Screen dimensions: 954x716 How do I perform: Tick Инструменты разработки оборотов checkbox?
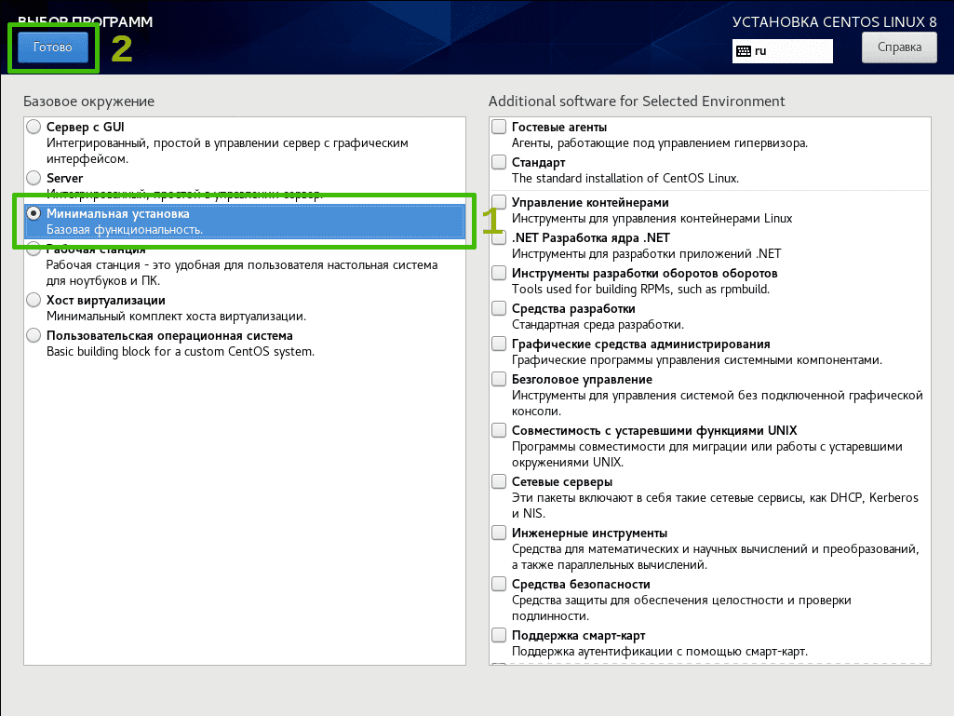tap(499, 273)
